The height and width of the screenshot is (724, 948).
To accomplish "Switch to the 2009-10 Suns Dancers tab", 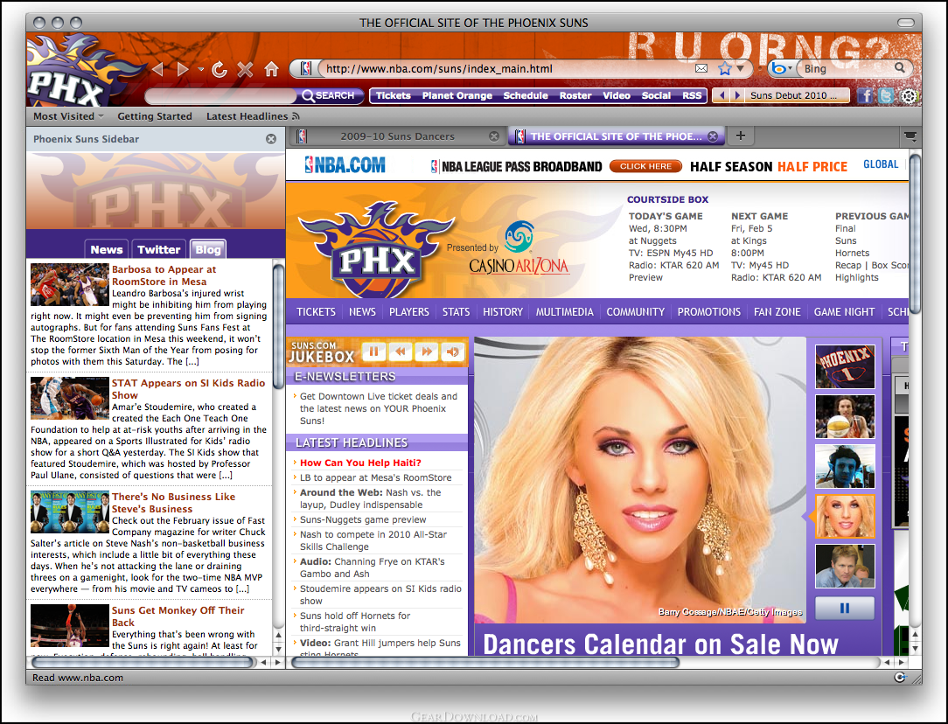I will coord(397,136).
